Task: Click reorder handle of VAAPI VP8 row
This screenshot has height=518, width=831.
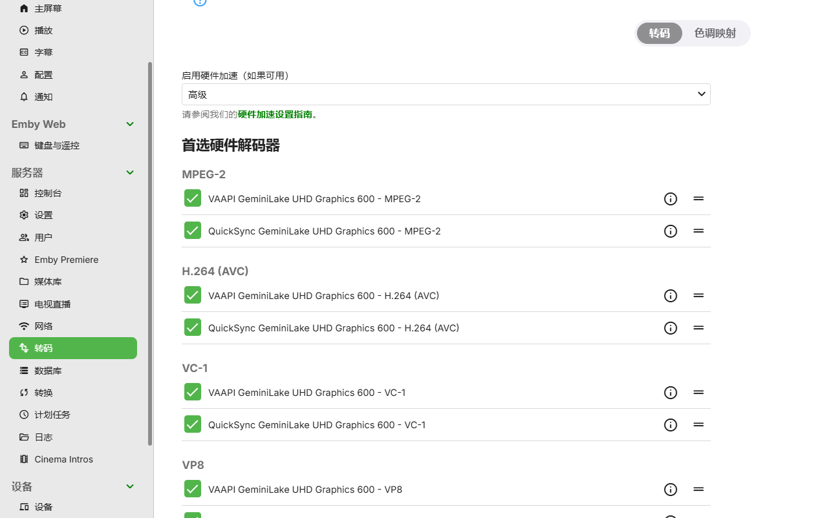Action: [x=698, y=490]
